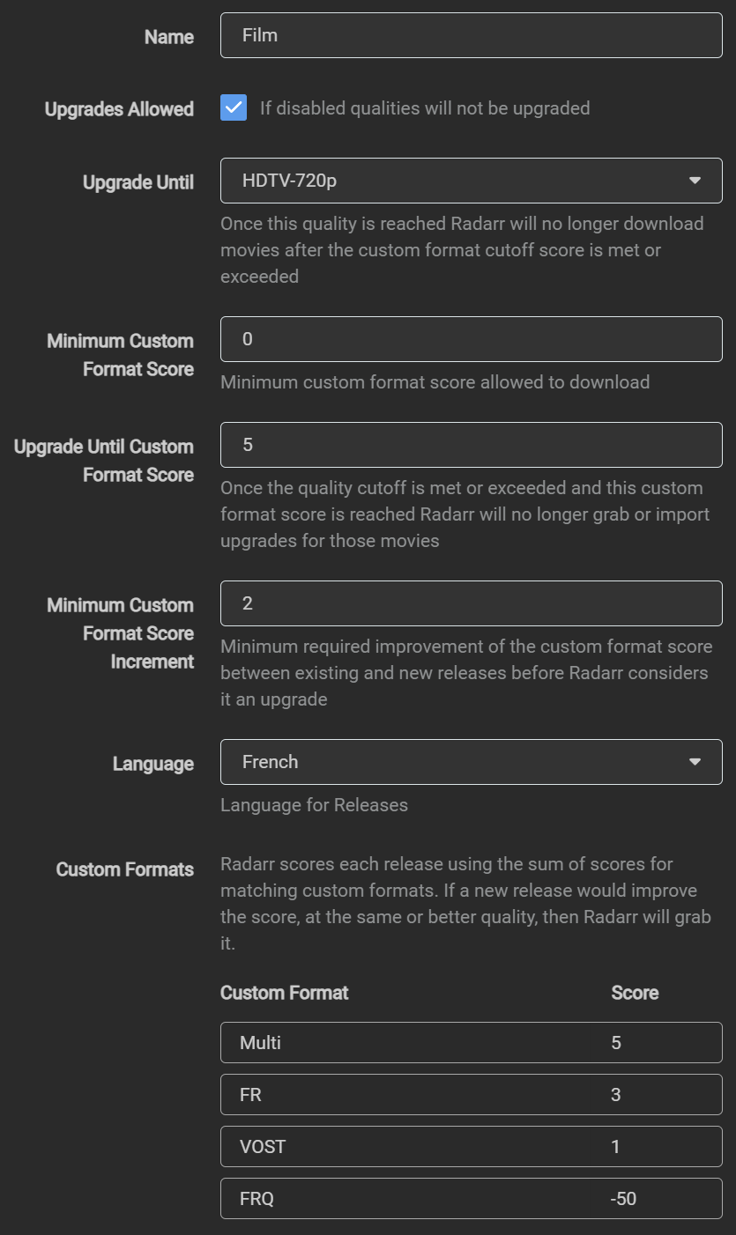This screenshot has height=1235, width=736.
Task: Click the Upgrades Allowed label
Action: pyautogui.click(x=119, y=109)
